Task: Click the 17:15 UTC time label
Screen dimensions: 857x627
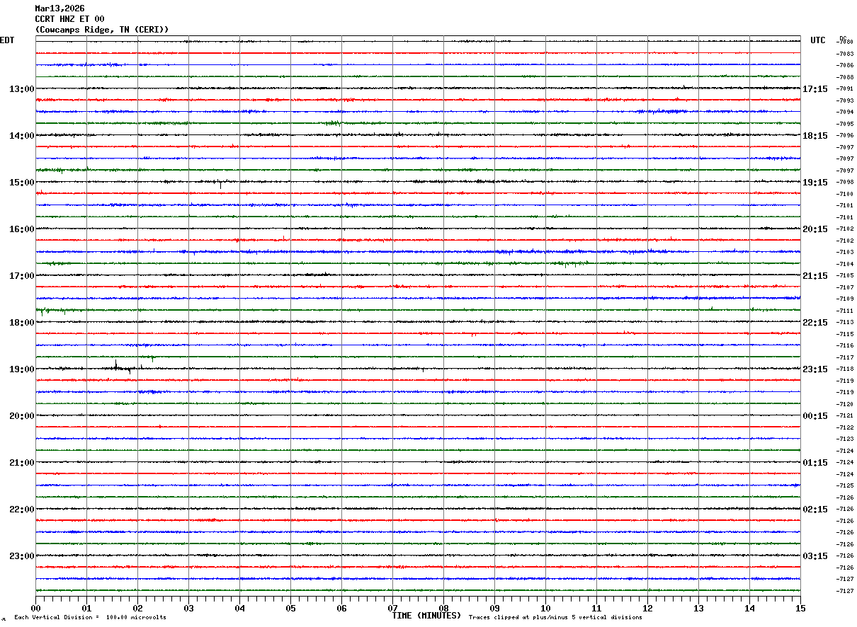Action: click(x=815, y=89)
